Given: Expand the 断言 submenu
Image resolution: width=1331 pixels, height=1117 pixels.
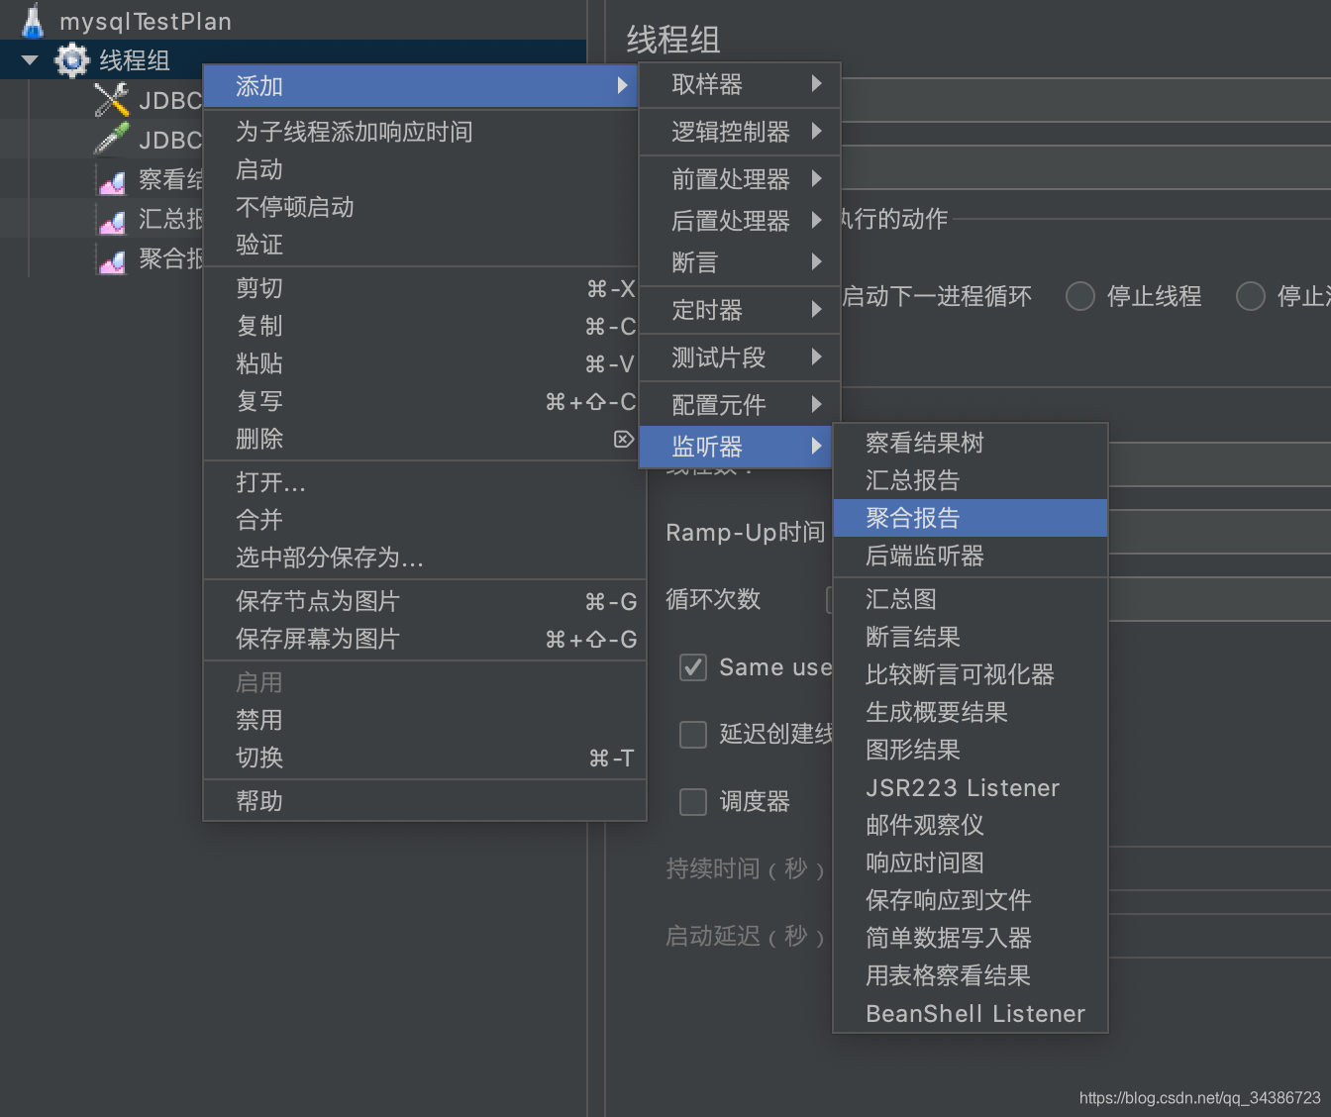Looking at the screenshot, I should (740, 262).
